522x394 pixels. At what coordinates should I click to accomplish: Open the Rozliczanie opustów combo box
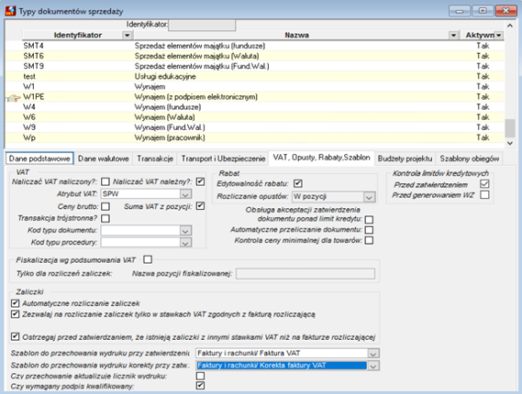(369, 197)
